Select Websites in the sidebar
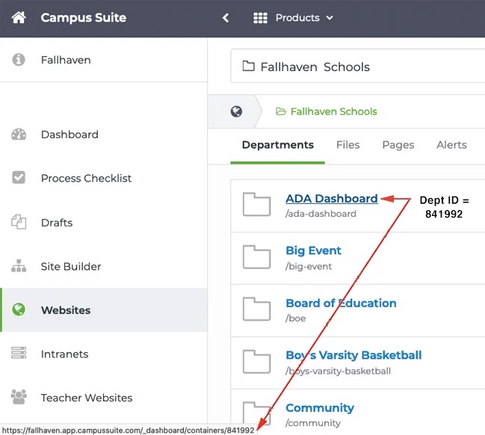The width and height of the screenshot is (485, 435). (66, 310)
